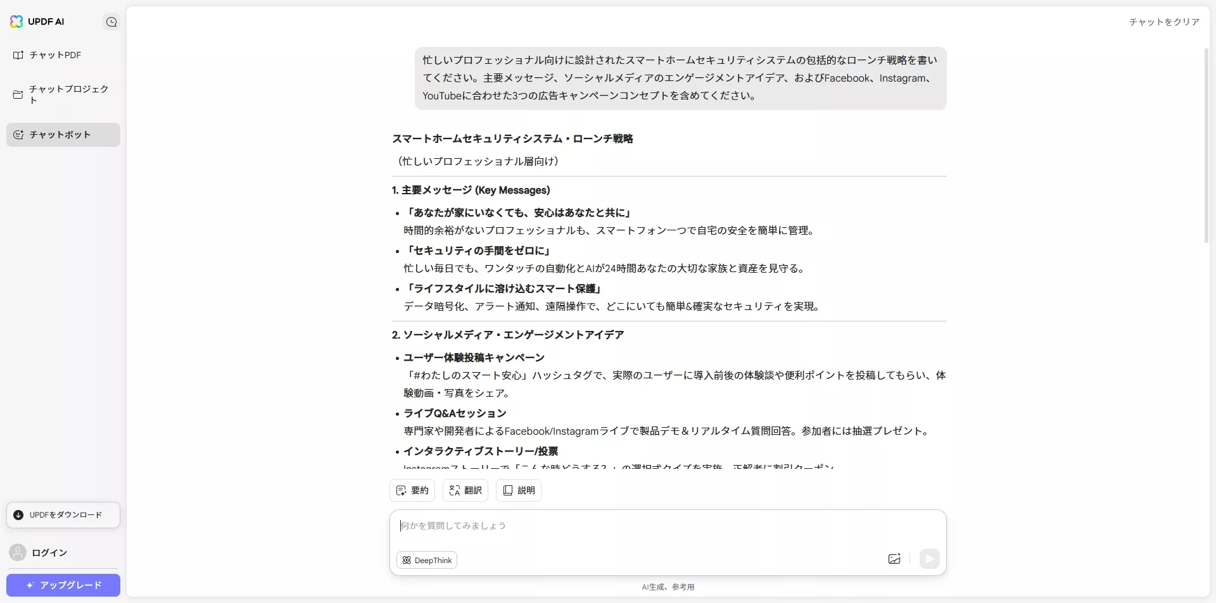Click bullet ユーザー体験投稿キャンペーン
This screenshot has height=603, width=1216.
click(474, 358)
